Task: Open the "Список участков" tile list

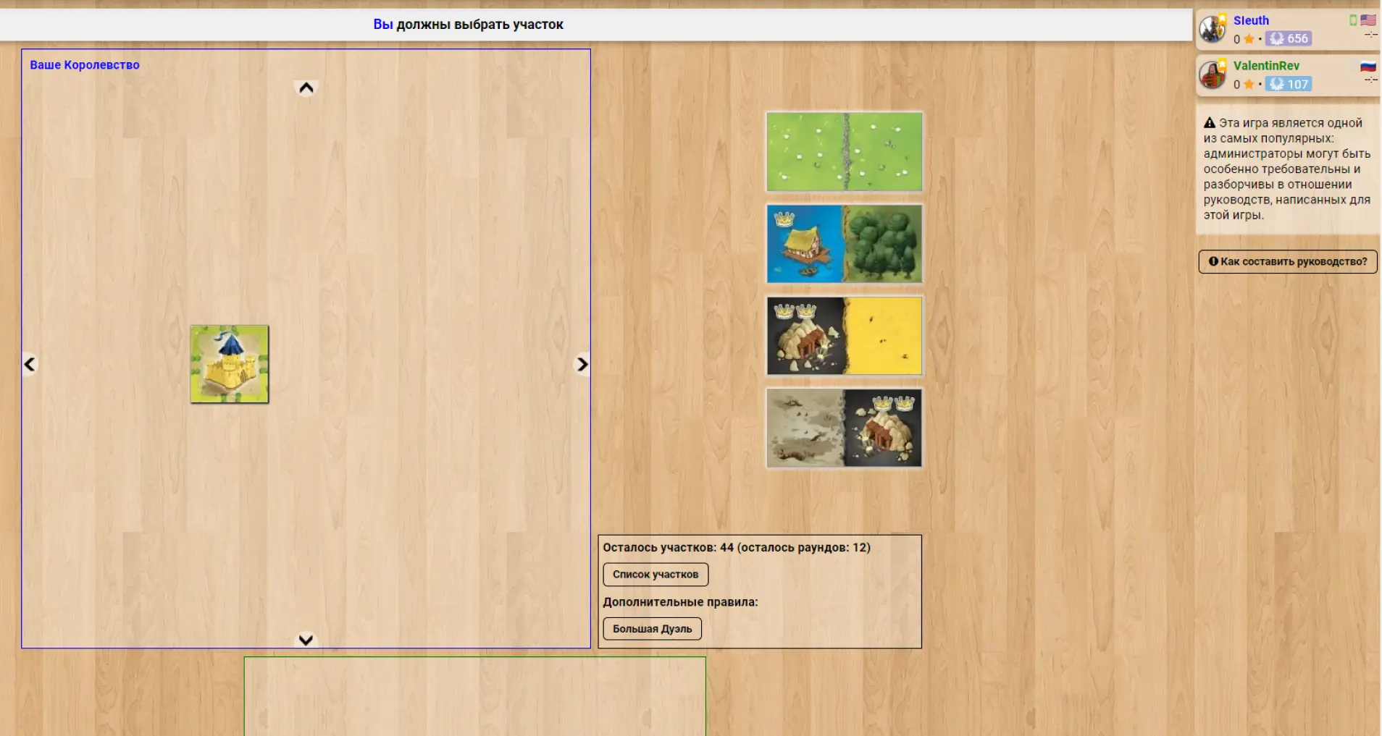Action: [656, 575]
